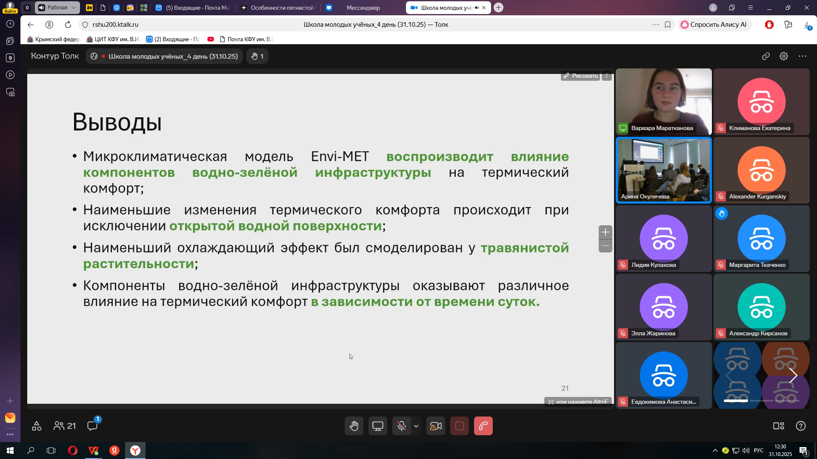Click the Рисовать drawing button
The height and width of the screenshot is (459, 817).
(581, 76)
